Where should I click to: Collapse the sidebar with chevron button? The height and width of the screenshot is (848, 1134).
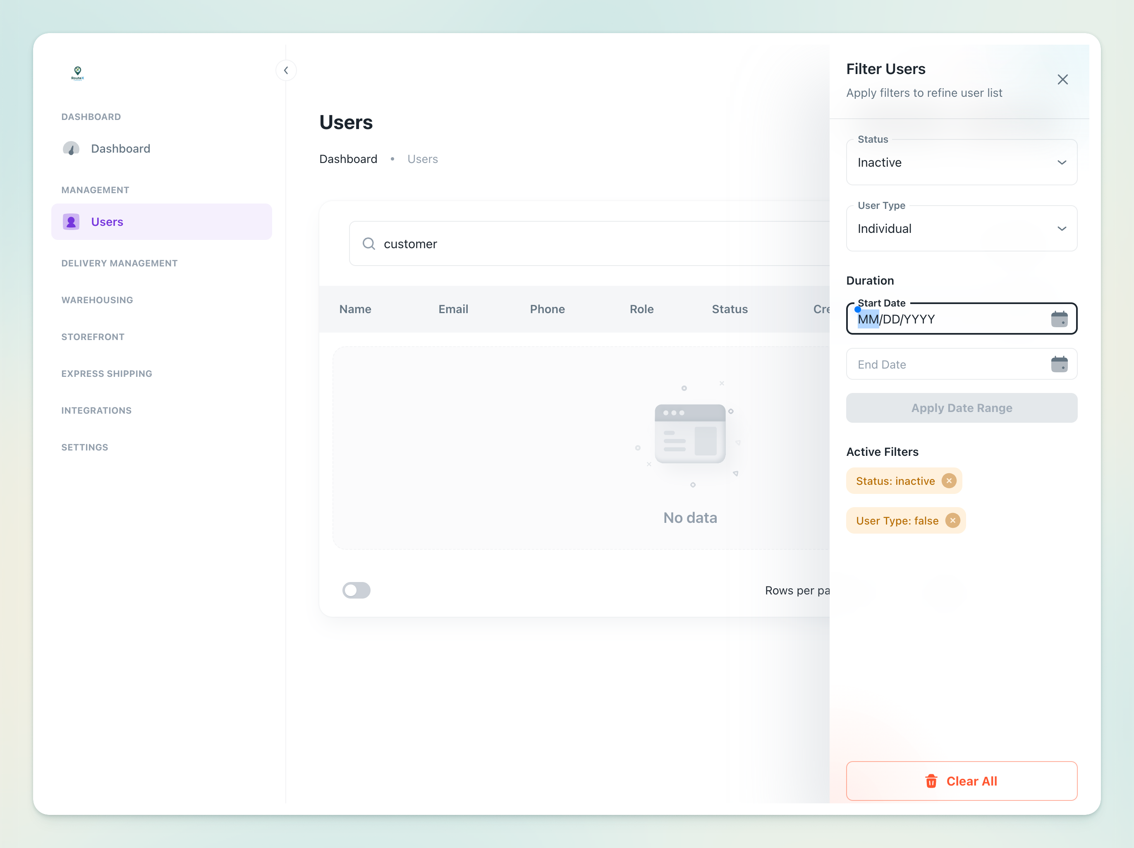pyautogui.click(x=286, y=70)
